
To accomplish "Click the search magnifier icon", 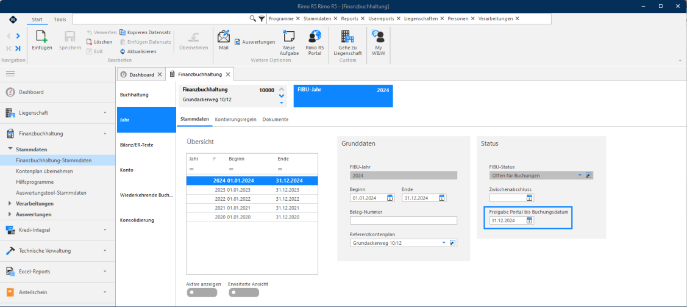I will coord(253,19).
